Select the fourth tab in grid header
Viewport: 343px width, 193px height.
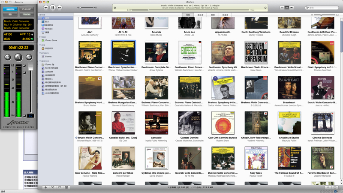coord(225,15)
